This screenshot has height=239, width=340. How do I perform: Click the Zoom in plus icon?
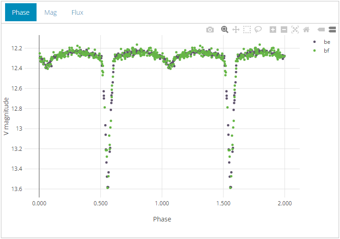click(x=273, y=30)
